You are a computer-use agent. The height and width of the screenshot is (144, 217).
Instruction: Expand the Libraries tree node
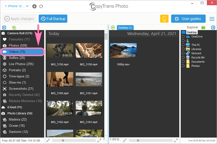(x=183, y=49)
